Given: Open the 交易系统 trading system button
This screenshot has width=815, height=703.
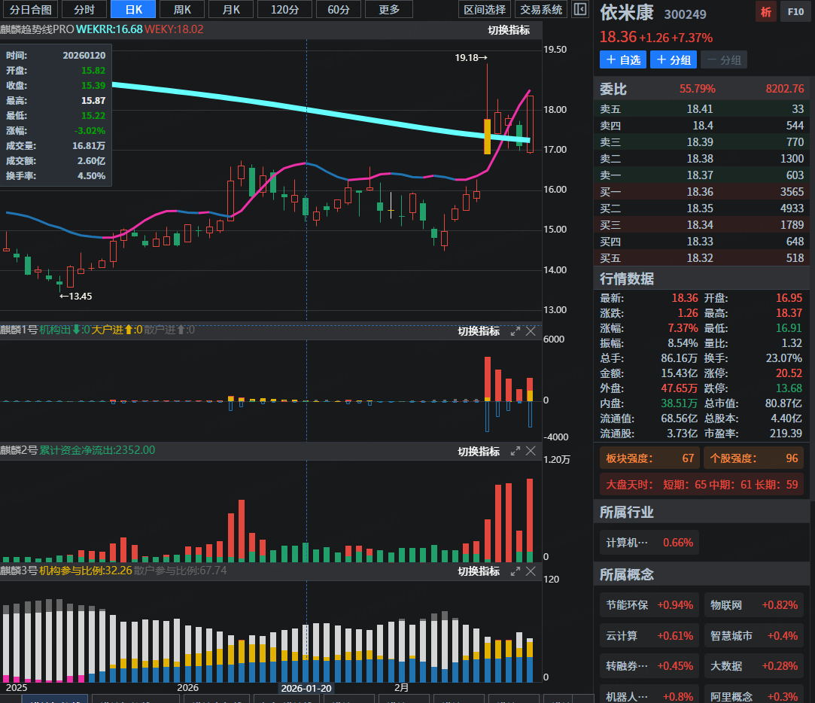Looking at the screenshot, I should pos(541,10).
